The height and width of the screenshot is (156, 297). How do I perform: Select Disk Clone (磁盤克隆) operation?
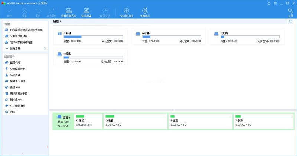(13, 62)
